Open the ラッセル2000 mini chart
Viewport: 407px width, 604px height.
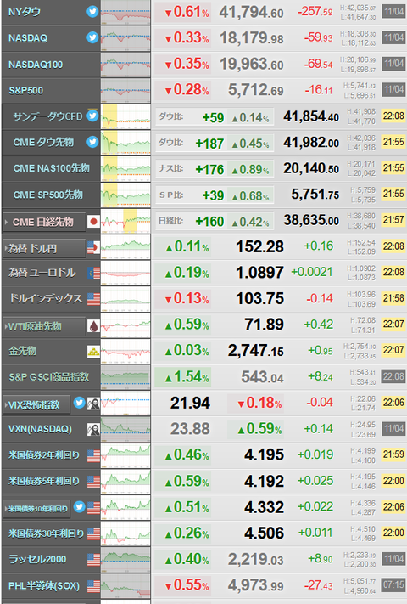pos(125,559)
